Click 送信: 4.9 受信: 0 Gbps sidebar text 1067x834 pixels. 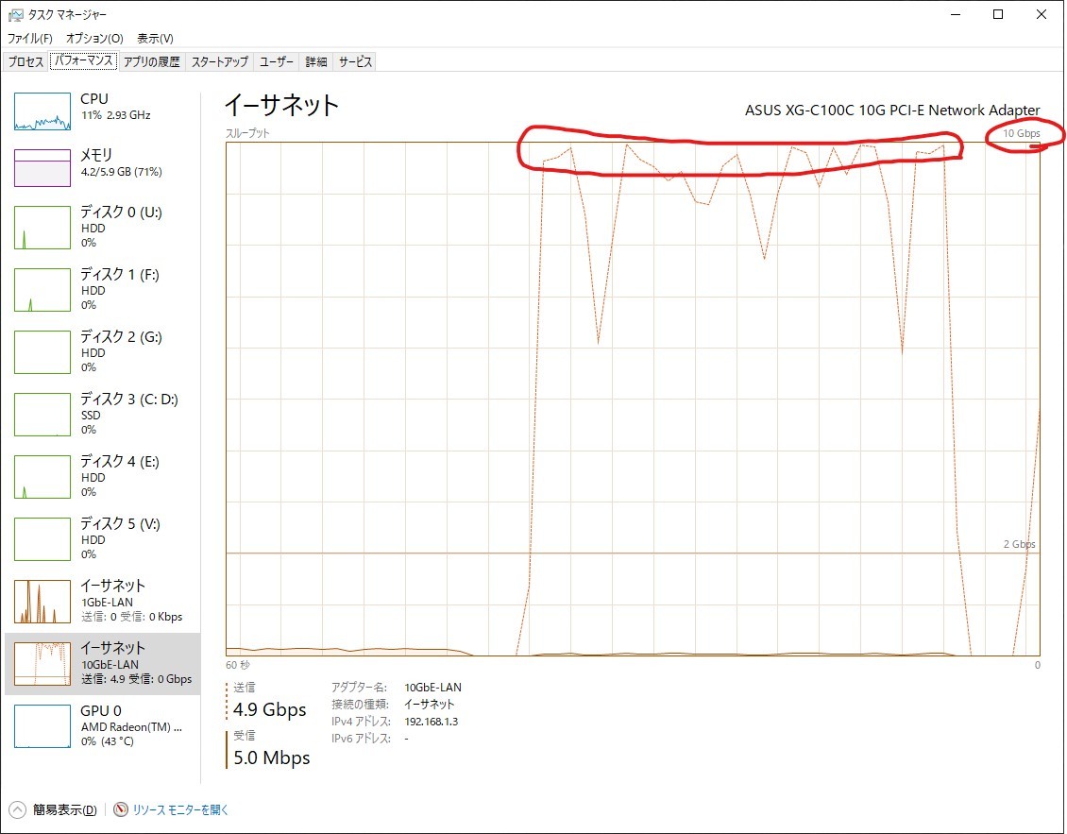coord(137,679)
